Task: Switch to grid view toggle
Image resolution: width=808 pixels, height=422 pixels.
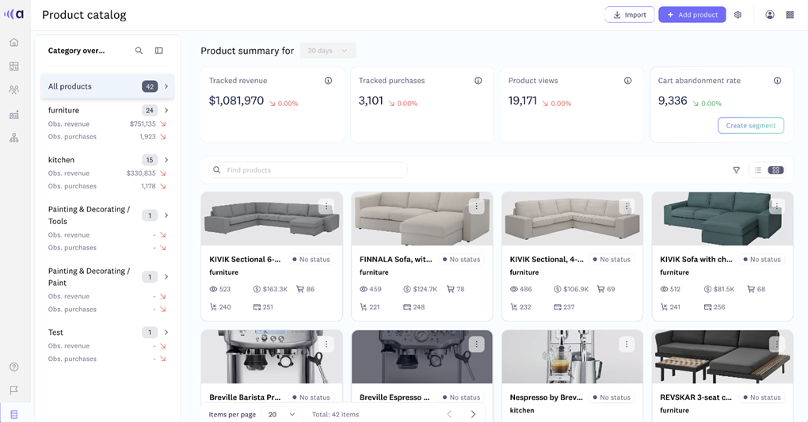Action: click(776, 170)
